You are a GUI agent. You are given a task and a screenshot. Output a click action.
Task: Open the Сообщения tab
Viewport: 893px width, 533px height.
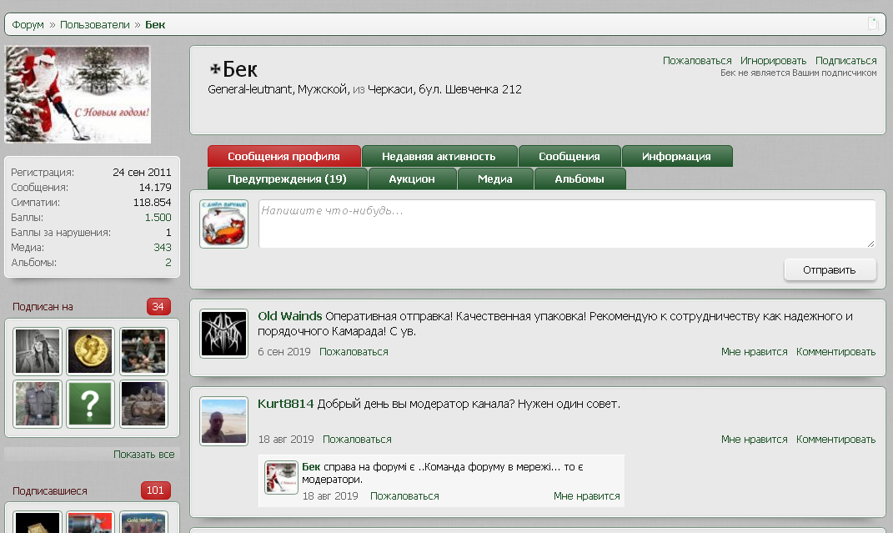[x=569, y=156]
